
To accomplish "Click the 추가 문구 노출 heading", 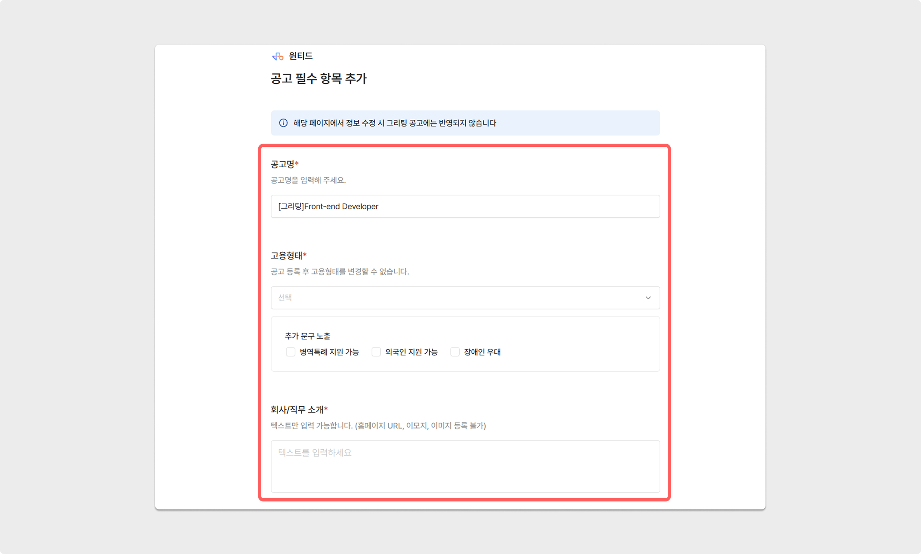I will coord(307,336).
